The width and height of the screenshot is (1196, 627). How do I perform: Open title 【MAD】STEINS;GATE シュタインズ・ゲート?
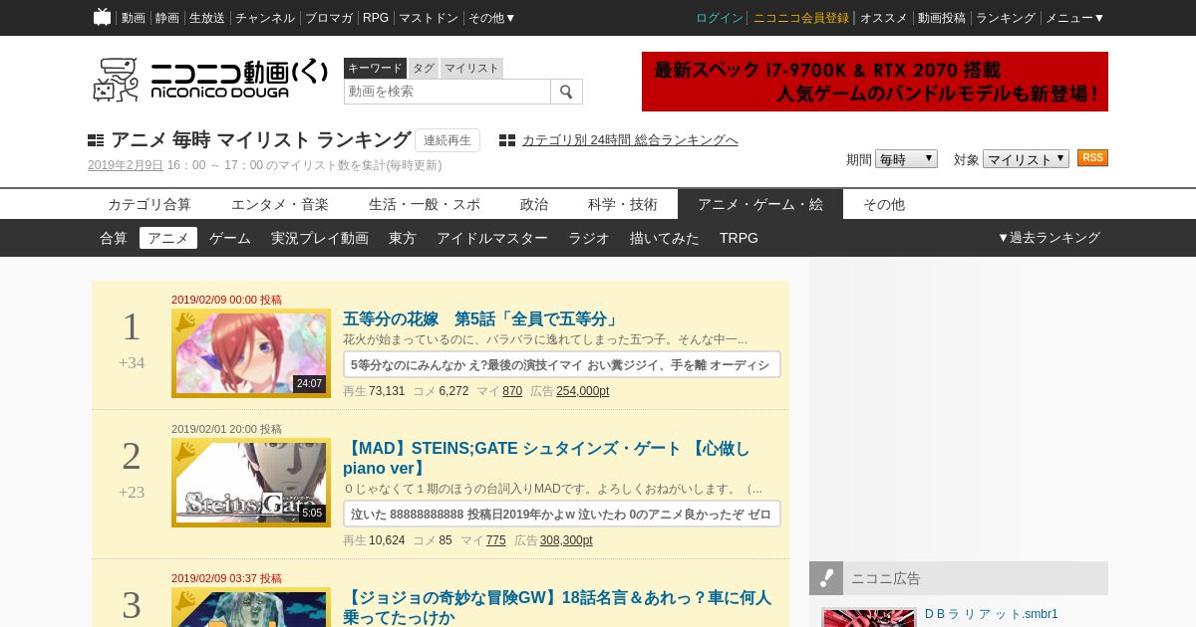(546, 458)
